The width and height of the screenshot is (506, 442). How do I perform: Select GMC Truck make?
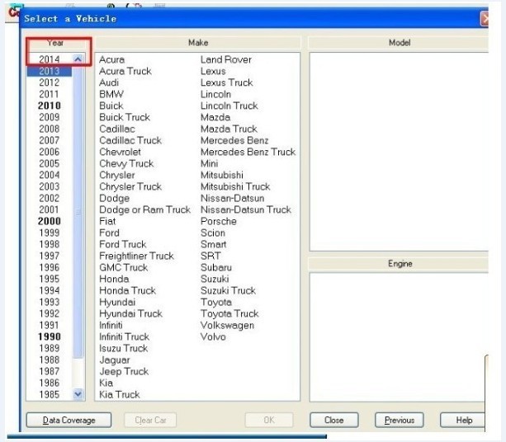click(124, 267)
